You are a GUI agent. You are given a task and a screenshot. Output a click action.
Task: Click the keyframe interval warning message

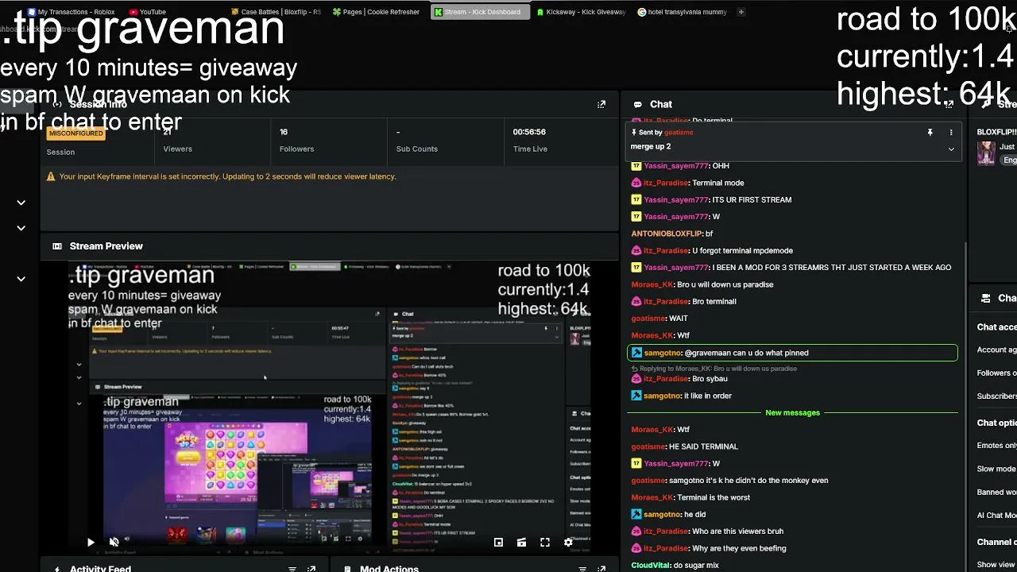point(227,176)
